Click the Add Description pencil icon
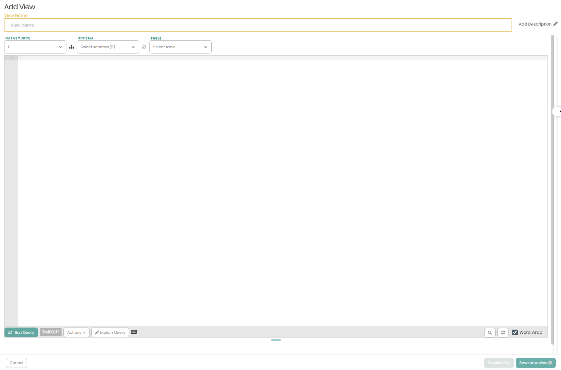 (x=555, y=24)
